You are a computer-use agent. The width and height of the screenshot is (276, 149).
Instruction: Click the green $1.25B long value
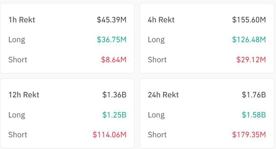tap(114, 115)
